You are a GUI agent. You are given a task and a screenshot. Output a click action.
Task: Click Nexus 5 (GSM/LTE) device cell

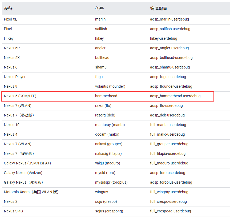click(20, 96)
